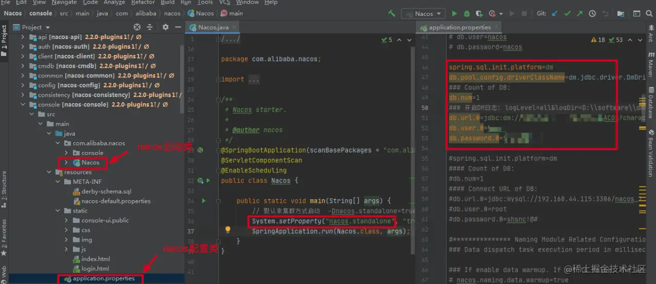
Task: Click Spring bean gutter icon at @SpringBootApplication
Action: (x=201, y=150)
